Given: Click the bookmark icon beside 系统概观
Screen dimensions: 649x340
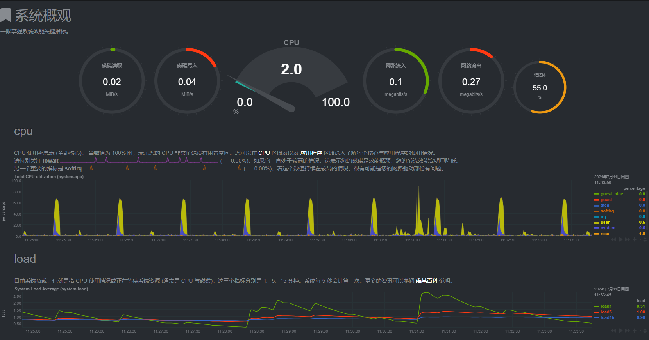Looking at the screenshot, I should [x=5, y=16].
